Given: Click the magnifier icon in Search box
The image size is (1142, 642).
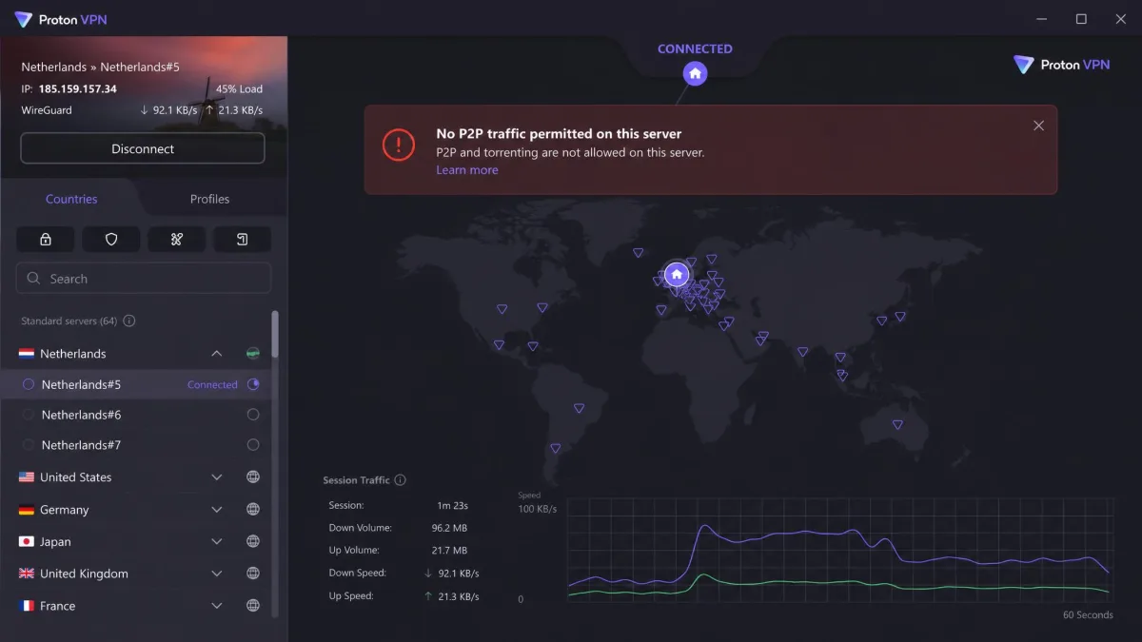Looking at the screenshot, I should pos(34,279).
